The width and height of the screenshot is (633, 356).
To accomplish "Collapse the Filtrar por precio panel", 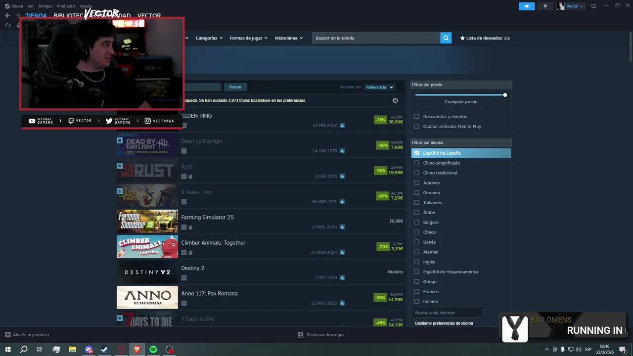I will pyautogui.click(x=461, y=85).
